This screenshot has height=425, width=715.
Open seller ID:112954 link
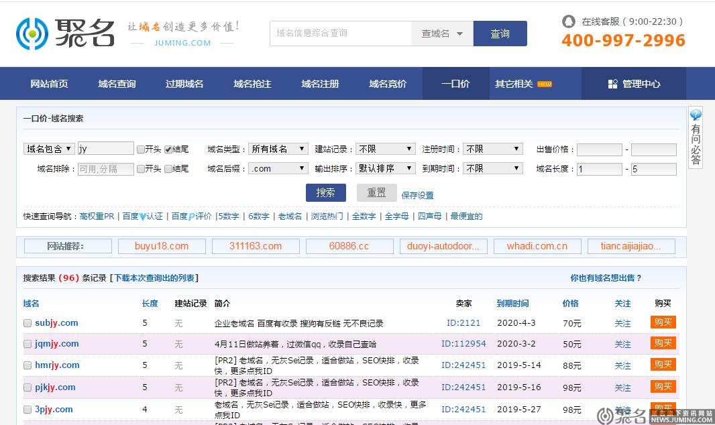[463, 344]
